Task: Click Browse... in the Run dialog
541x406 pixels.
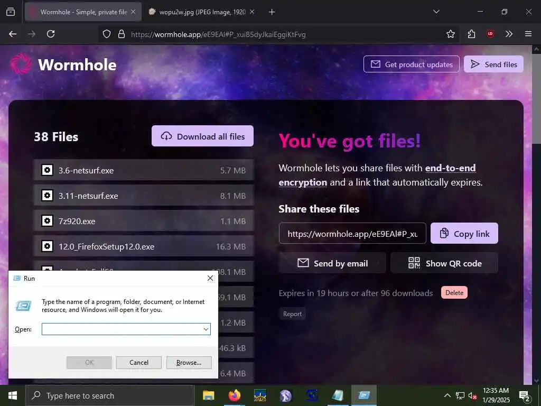Action: pyautogui.click(x=189, y=363)
